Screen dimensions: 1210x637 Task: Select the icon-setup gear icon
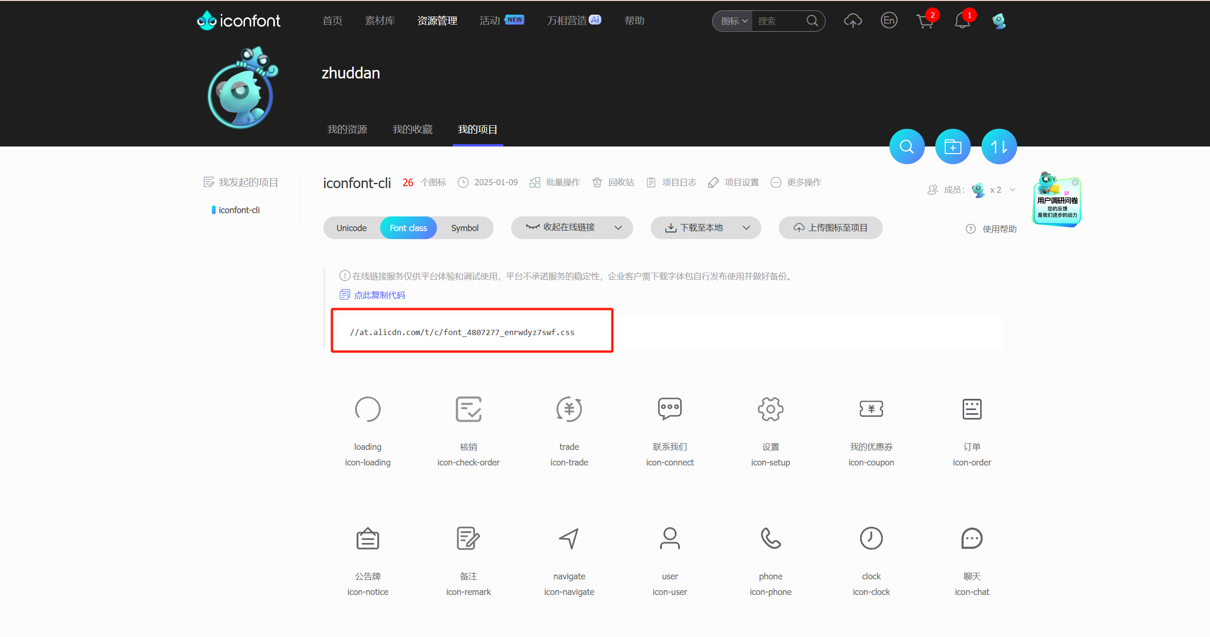coord(770,409)
